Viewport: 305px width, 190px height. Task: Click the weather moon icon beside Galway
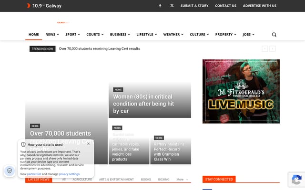pyautogui.click(x=29, y=6)
